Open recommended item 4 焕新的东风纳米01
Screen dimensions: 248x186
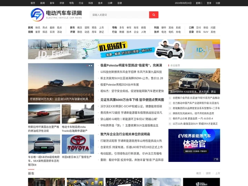tap(193, 113)
